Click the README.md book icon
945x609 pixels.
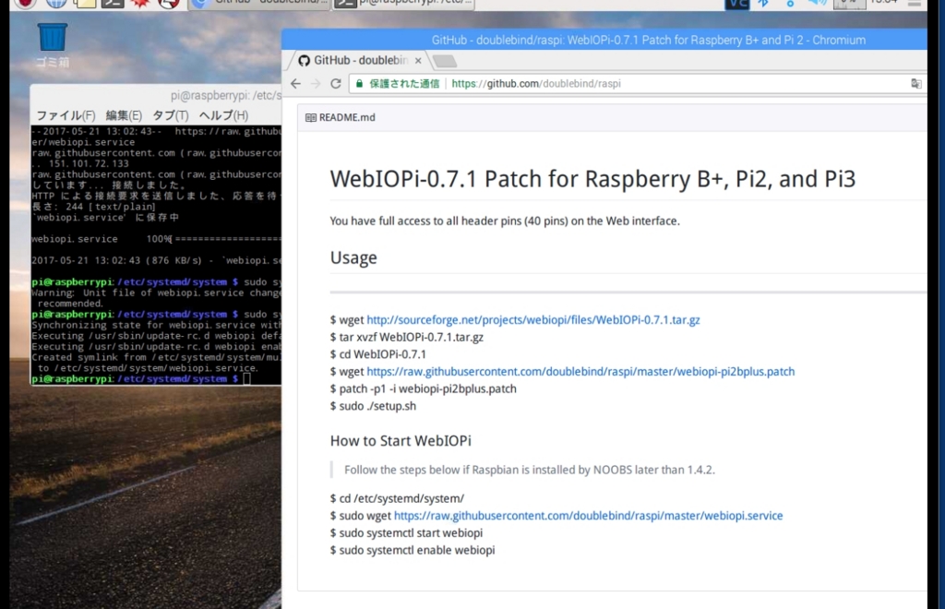click(310, 117)
